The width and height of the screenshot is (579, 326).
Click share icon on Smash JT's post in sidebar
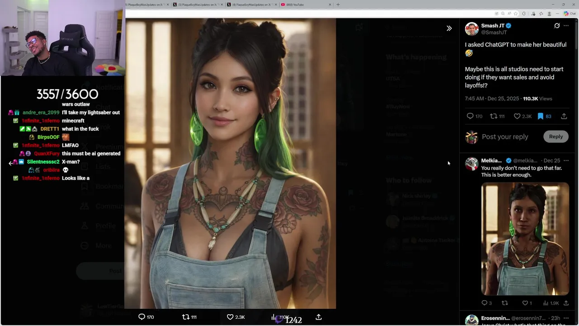click(x=564, y=116)
